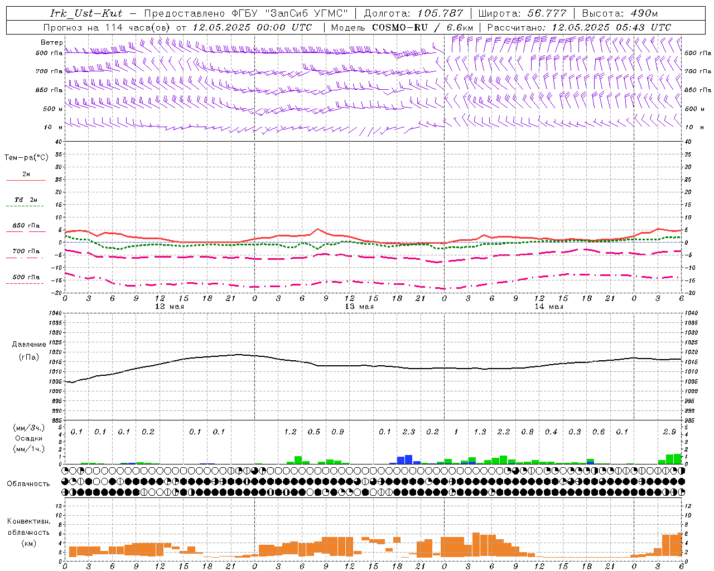Image resolution: width=714 pixels, height=571 pixels.
Task: Click the red solid 2м legend line
Action: (26, 181)
